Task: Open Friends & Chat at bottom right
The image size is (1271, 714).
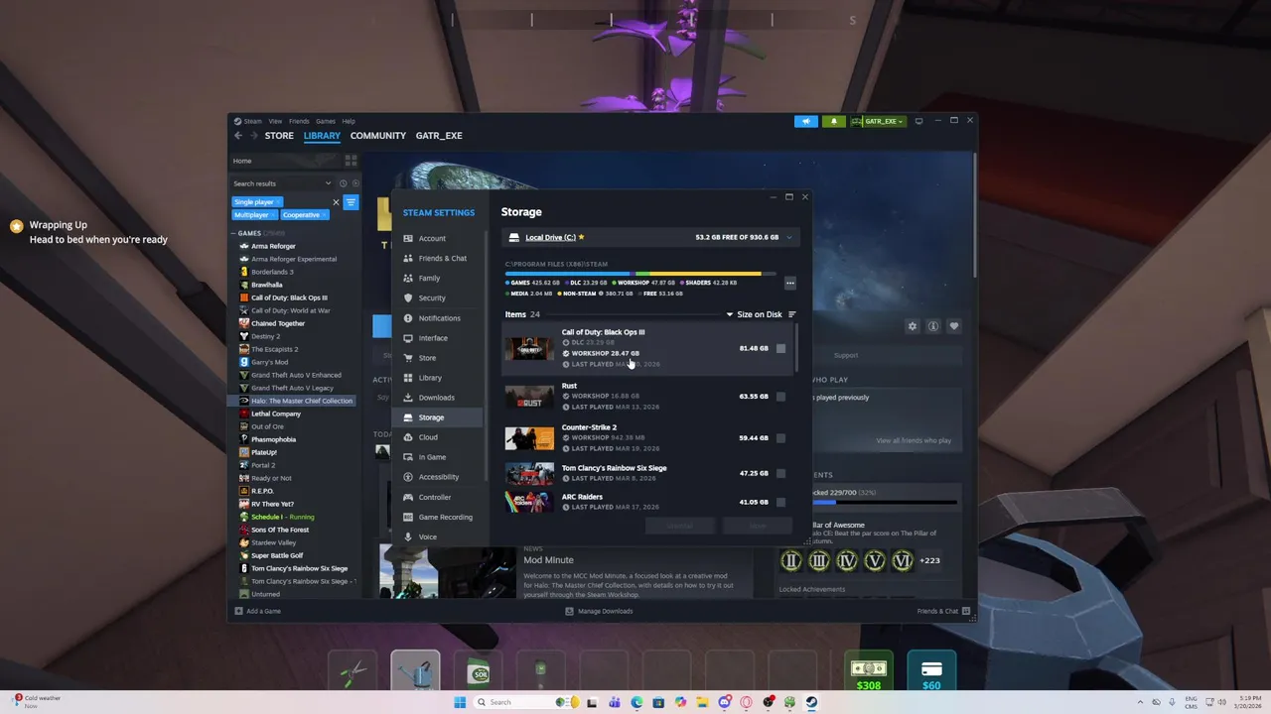Action: (x=942, y=611)
